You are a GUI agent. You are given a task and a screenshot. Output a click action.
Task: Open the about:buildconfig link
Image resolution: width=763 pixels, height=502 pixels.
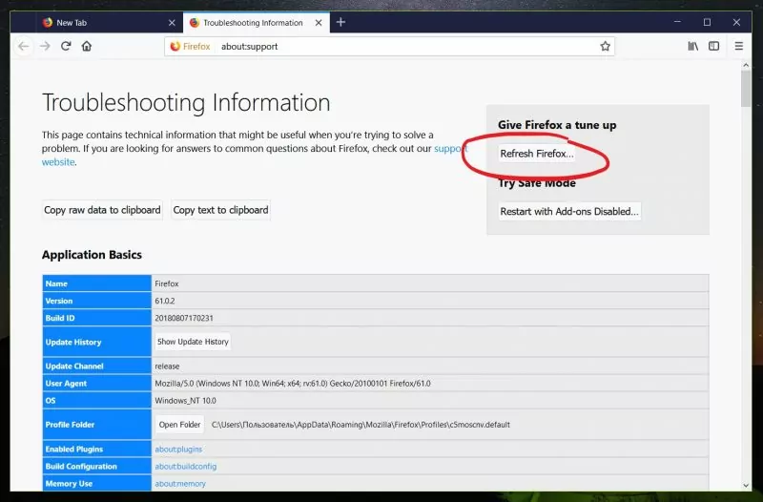pyautogui.click(x=186, y=467)
